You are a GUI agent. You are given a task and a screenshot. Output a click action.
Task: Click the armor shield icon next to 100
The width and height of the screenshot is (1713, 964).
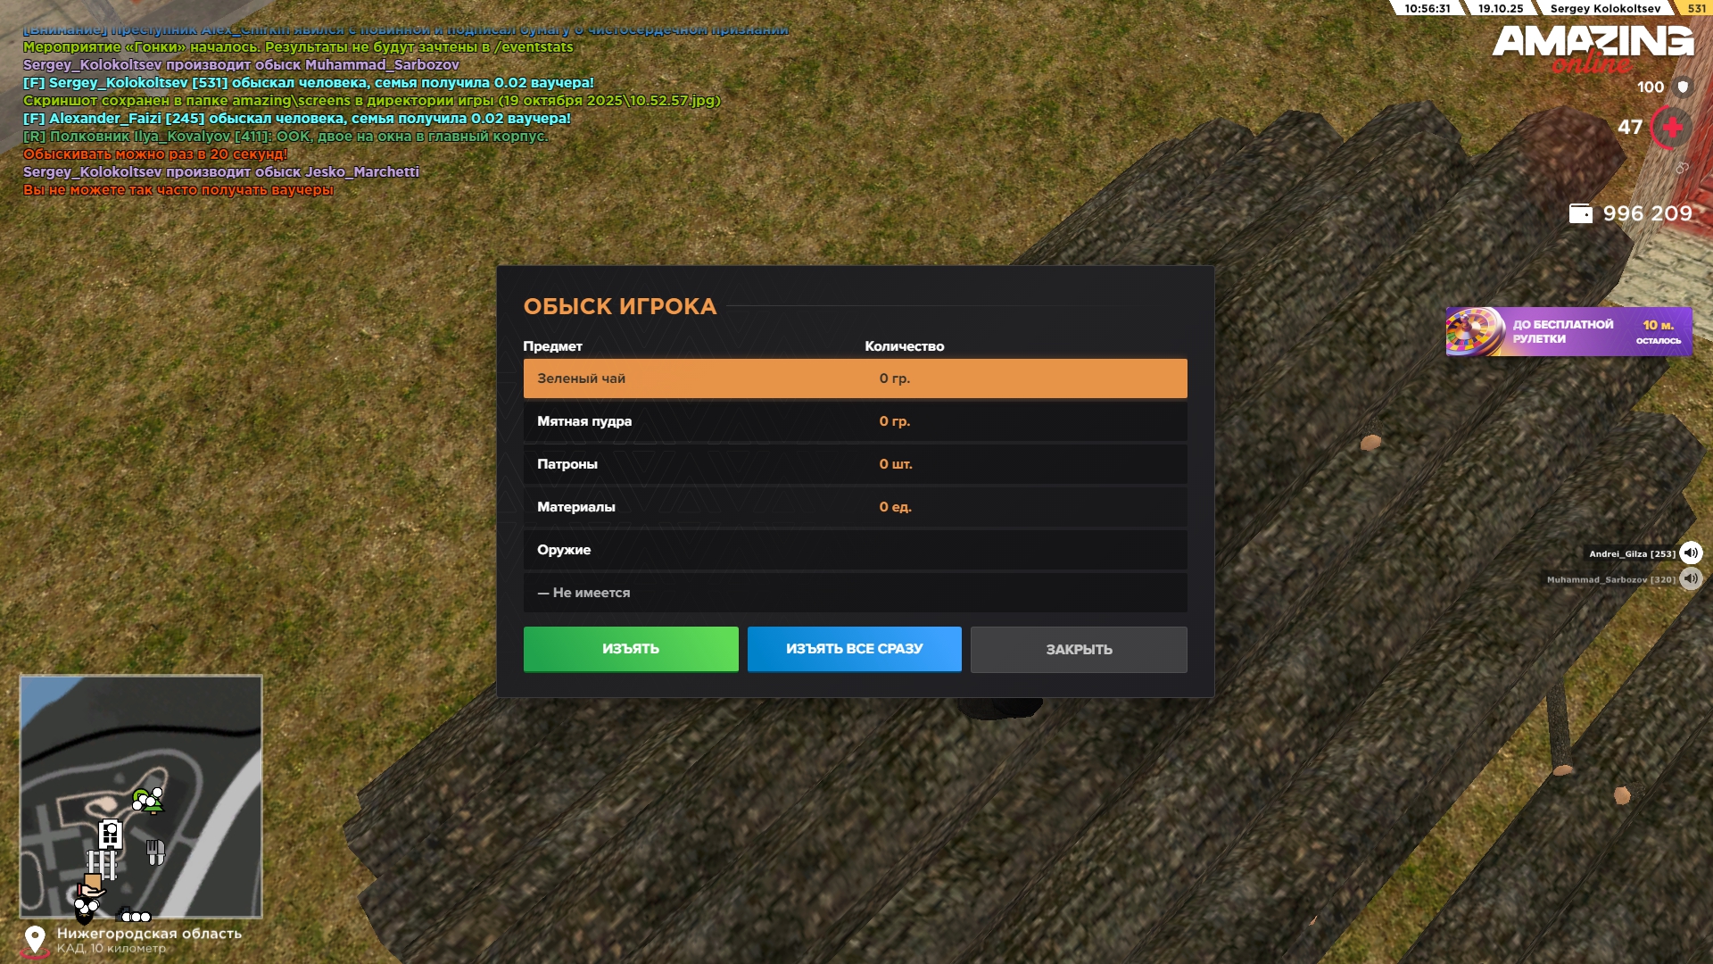coord(1683,87)
